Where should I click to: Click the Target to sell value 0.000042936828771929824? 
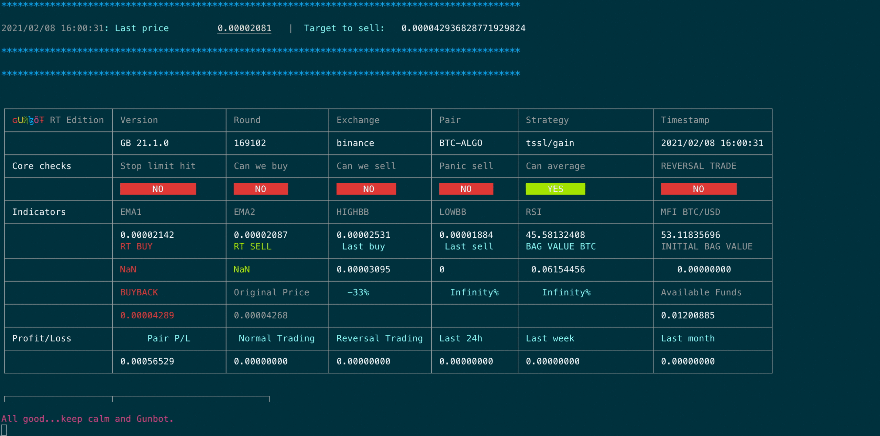463,28
